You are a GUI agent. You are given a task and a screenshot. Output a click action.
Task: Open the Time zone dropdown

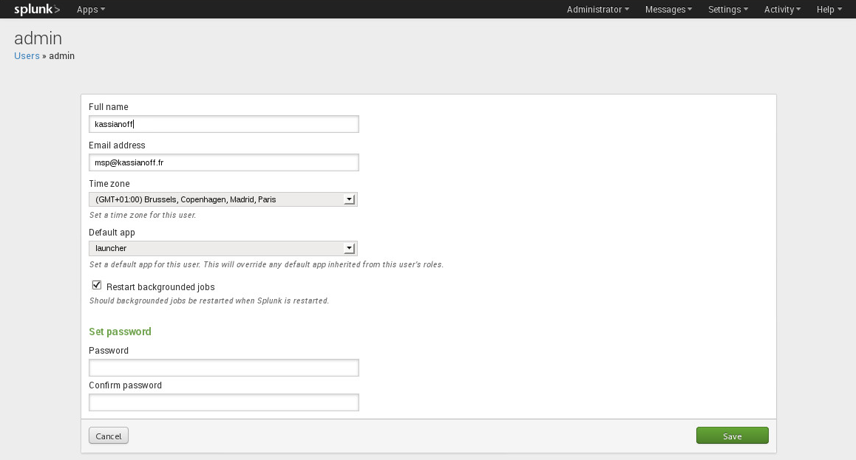(x=223, y=199)
